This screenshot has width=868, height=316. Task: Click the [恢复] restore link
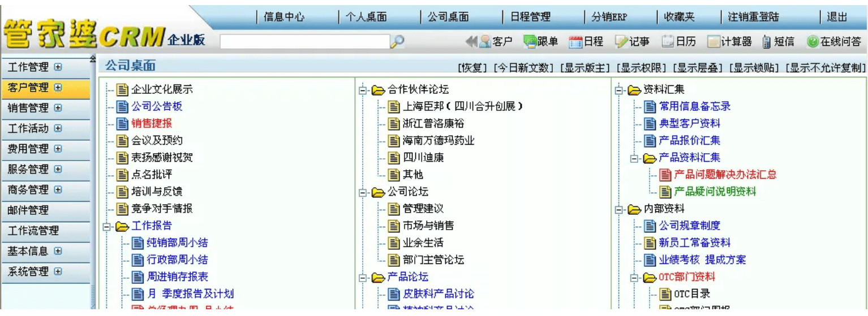click(x=472, y=68)
